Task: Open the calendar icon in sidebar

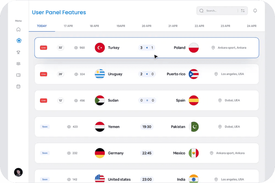Action: [18, 86]
